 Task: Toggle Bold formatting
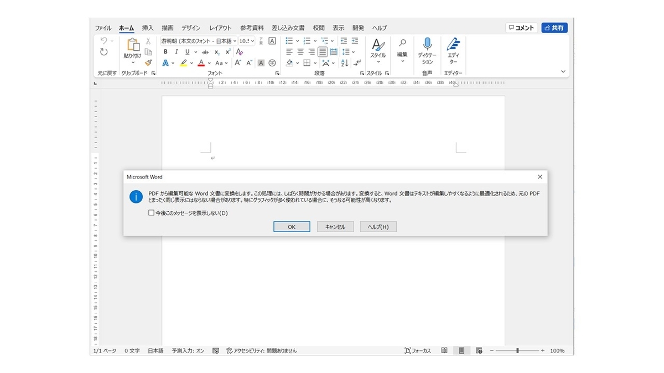(165, 52)
